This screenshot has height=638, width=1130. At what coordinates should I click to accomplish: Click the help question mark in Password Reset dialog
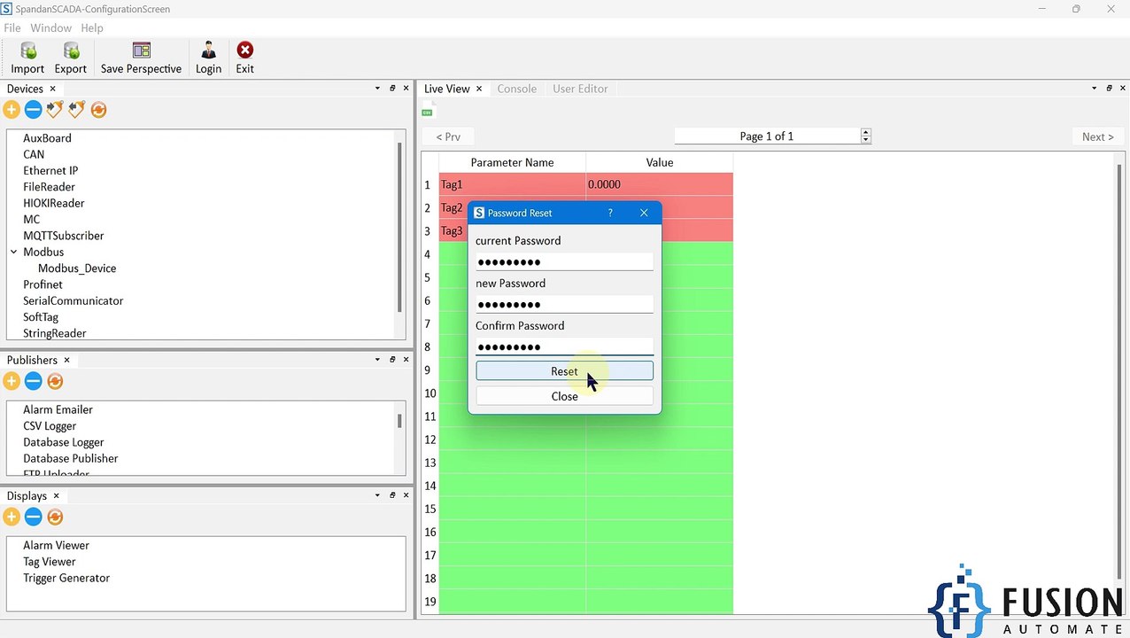coord(610,213)
